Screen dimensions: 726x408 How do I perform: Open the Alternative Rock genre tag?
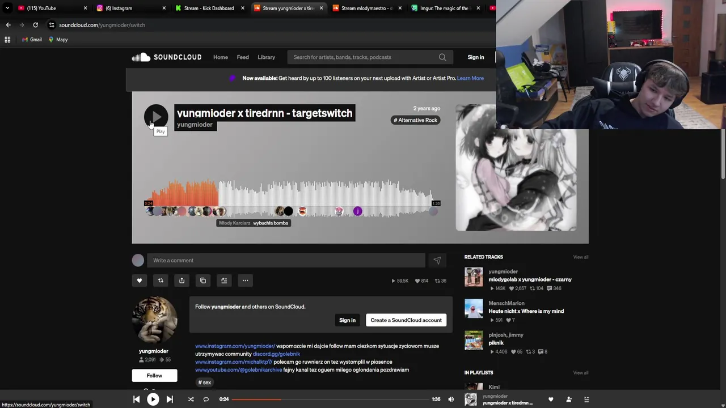[x=416, y=120]
